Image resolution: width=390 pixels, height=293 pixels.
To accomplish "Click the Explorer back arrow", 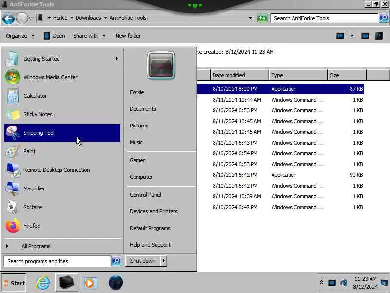I will tap(8, 19).
